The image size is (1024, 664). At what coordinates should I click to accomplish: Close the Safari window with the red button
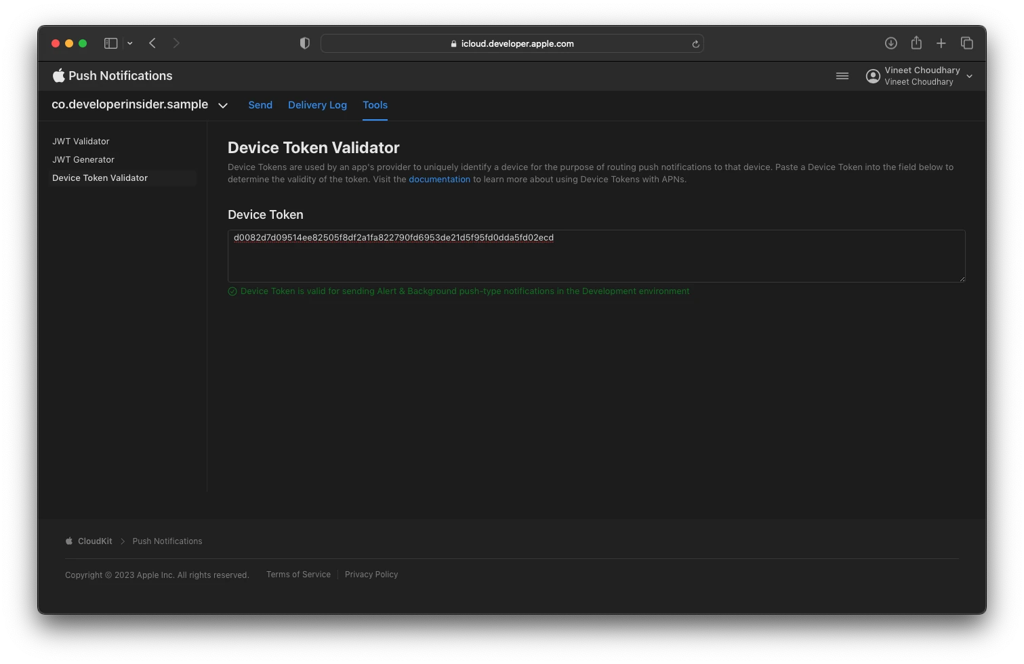tap(56, 43)
